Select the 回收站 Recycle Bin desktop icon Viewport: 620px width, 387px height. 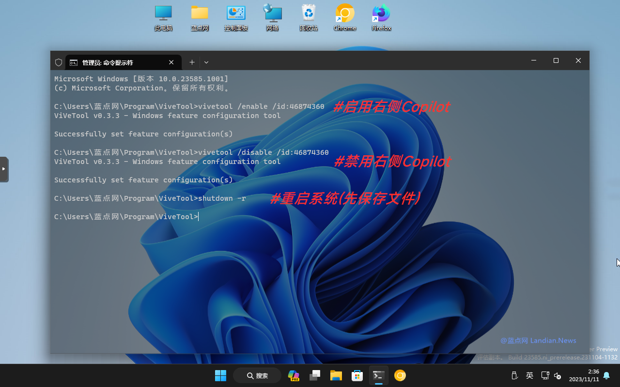(309, 18)
